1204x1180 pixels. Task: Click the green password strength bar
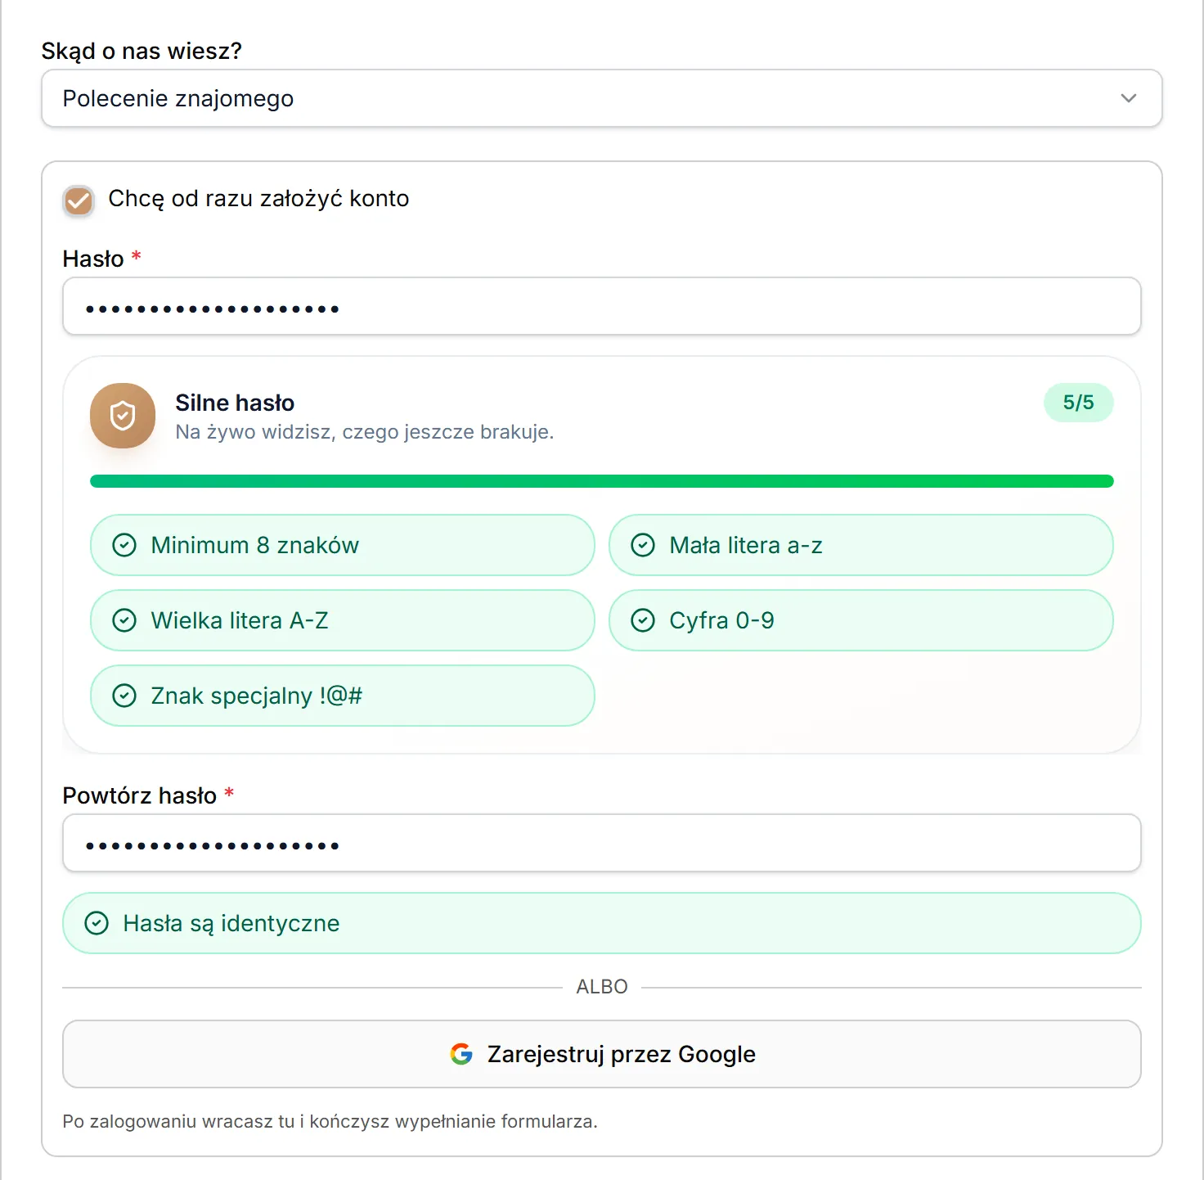(602, 481)
